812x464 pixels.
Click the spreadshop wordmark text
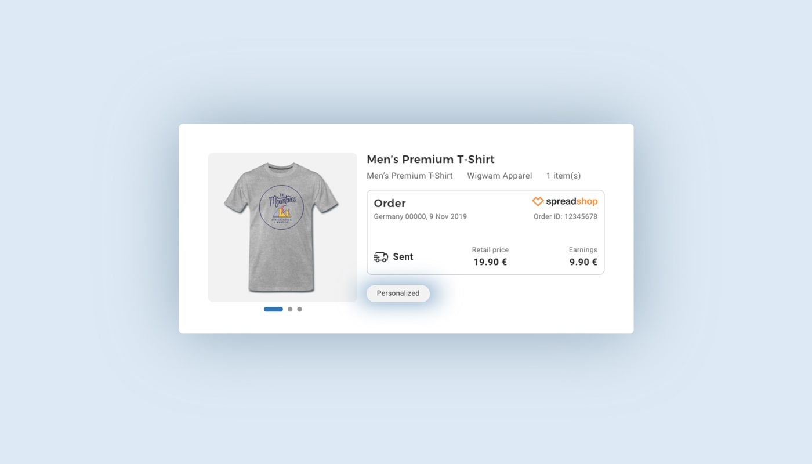coord(571,202)
